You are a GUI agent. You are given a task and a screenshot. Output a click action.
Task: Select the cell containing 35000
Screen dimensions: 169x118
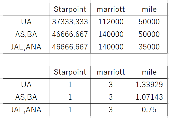click(x=149, y=47)
